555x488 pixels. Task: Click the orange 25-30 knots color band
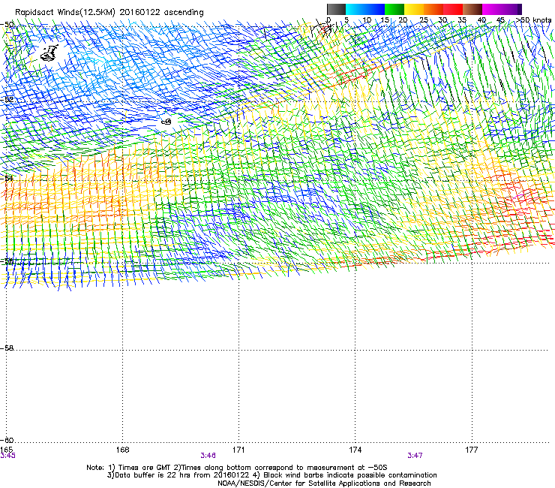click(x=433, y=9)
